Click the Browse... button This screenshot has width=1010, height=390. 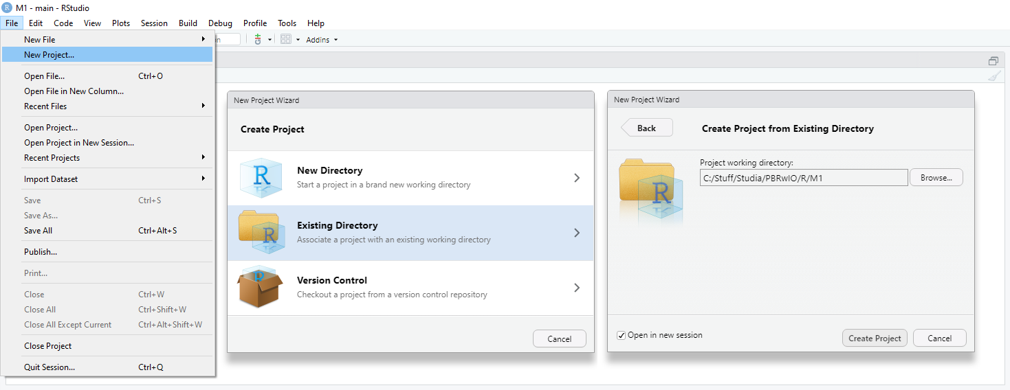(x=936, y=177)
